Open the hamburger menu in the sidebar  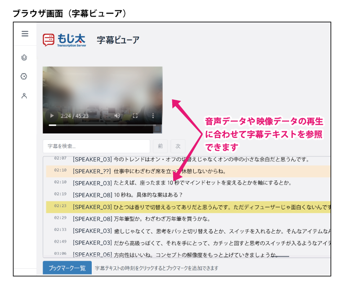tap(25, 34)
